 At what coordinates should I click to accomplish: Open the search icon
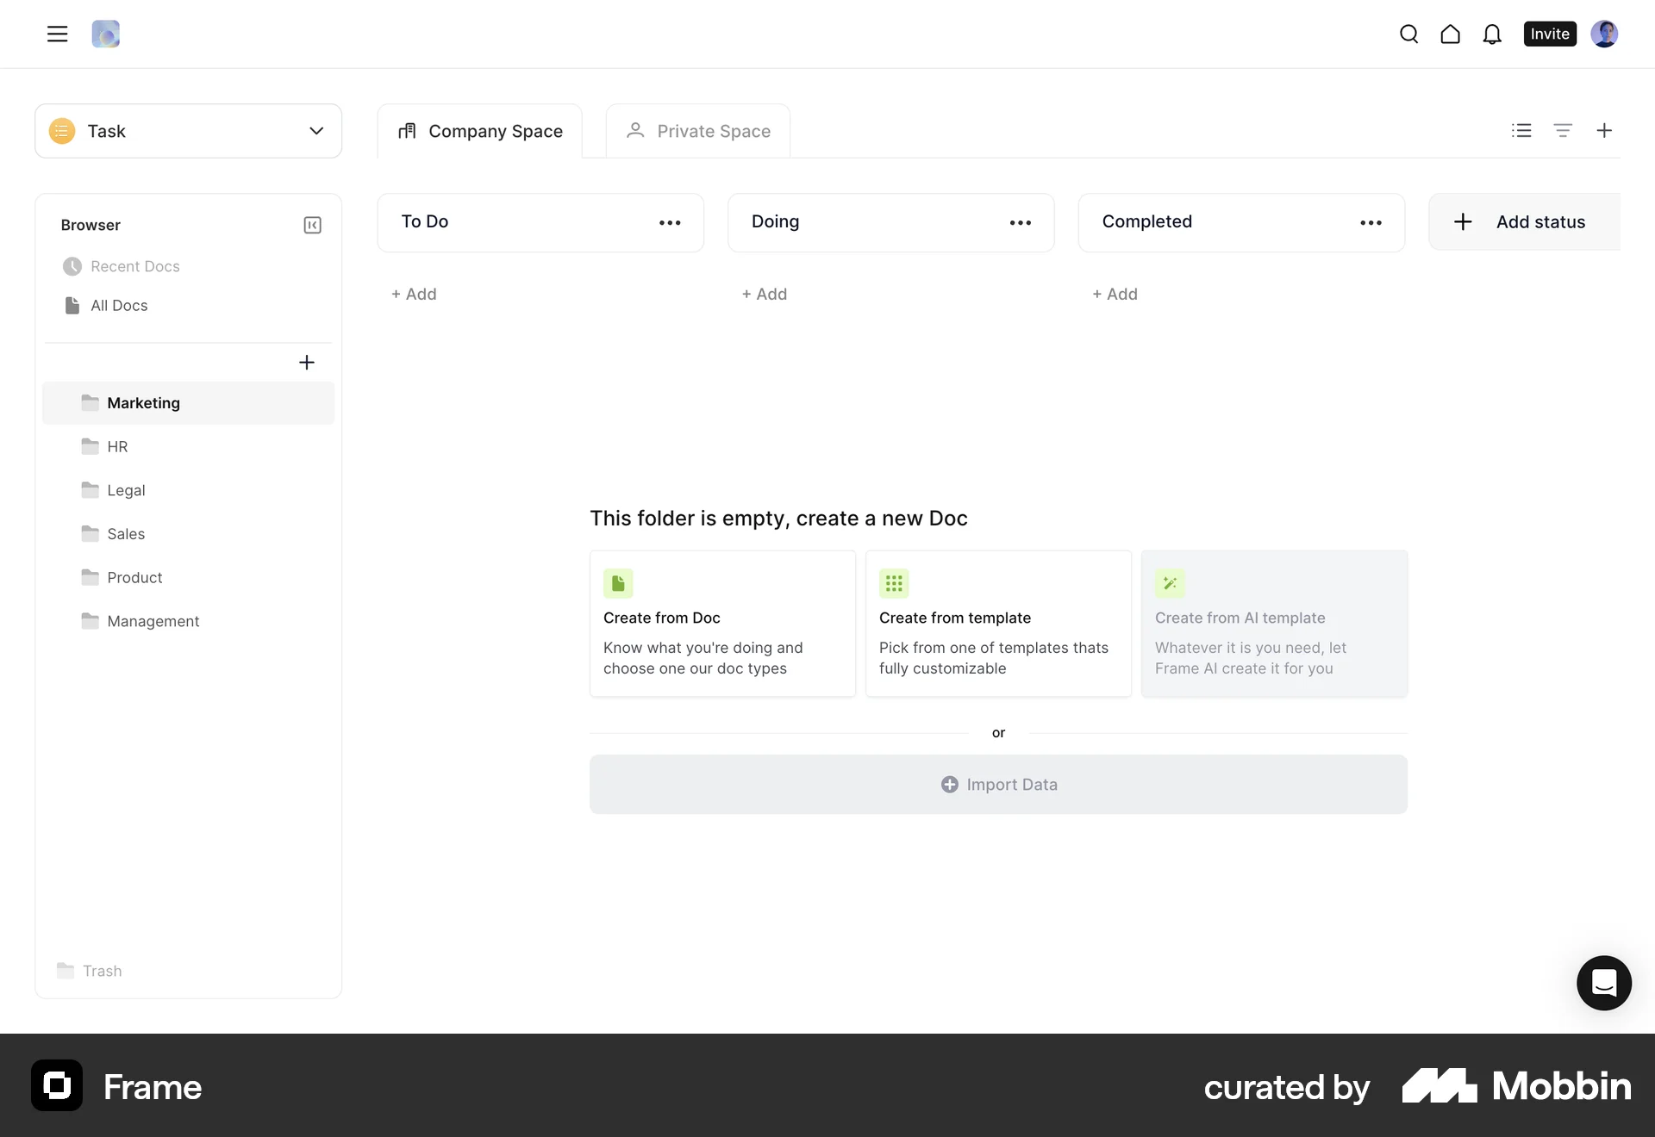point(1408,34)
